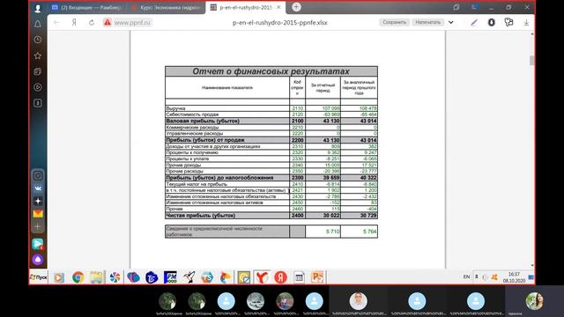Reload the page
The width and height of the screenshot is (564, 317).
click(x=92, y=22)
